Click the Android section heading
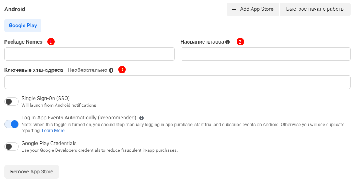The width and height of the screenshot is (353, 180). coord(15,9)
